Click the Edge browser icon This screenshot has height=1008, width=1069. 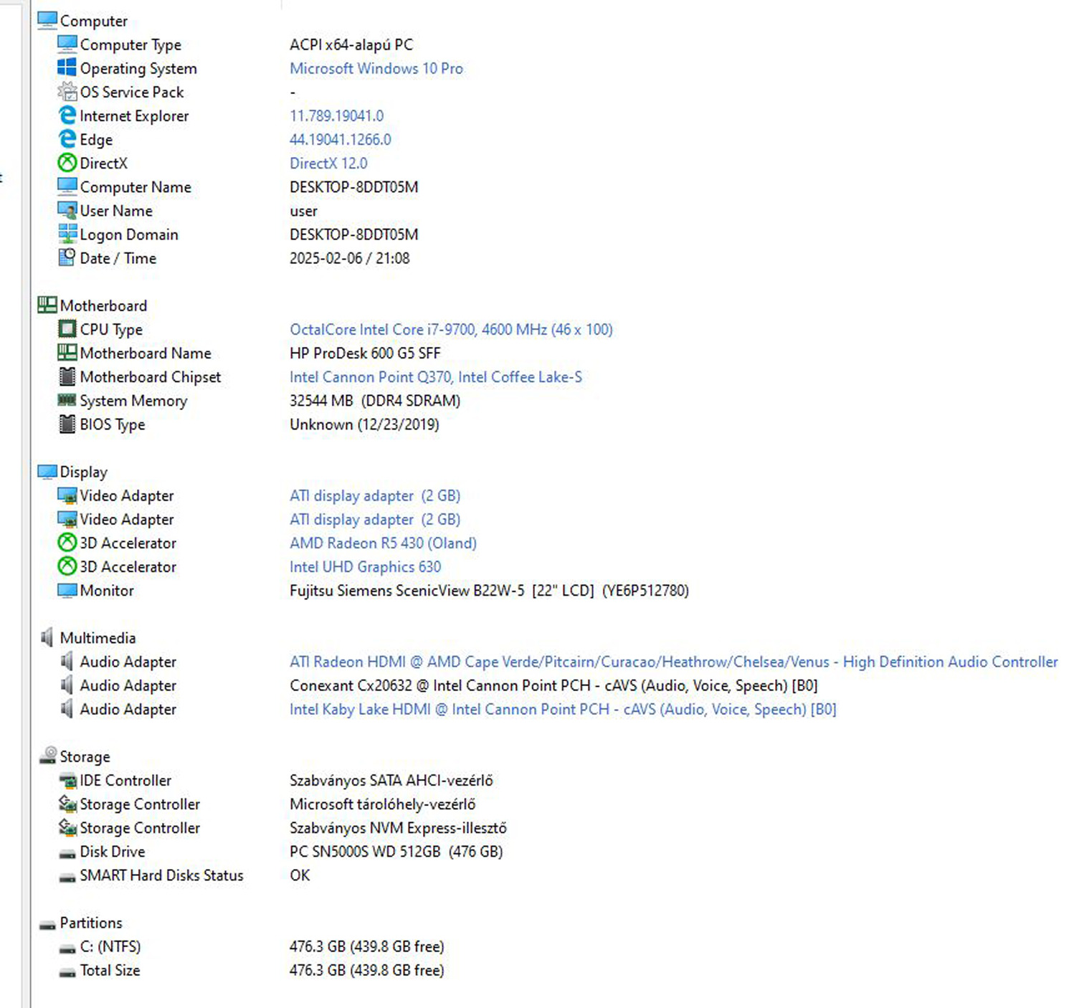pyautogui.click(x=67, y=139)
